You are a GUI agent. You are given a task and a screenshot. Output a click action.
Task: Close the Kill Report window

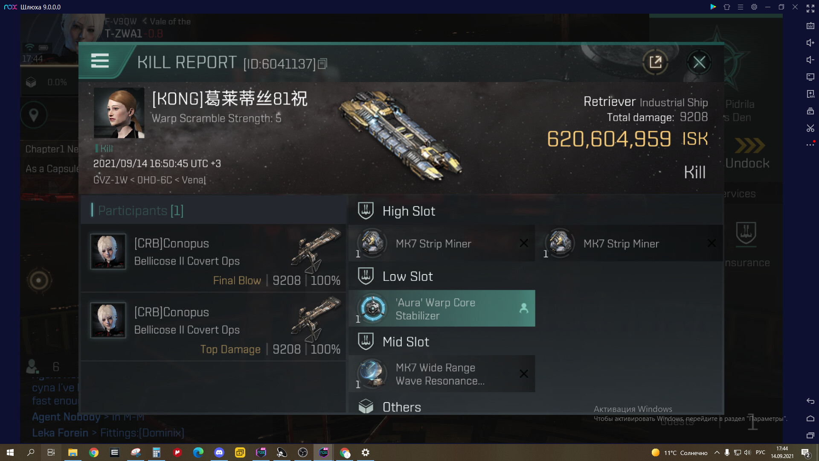coord(699,62)
